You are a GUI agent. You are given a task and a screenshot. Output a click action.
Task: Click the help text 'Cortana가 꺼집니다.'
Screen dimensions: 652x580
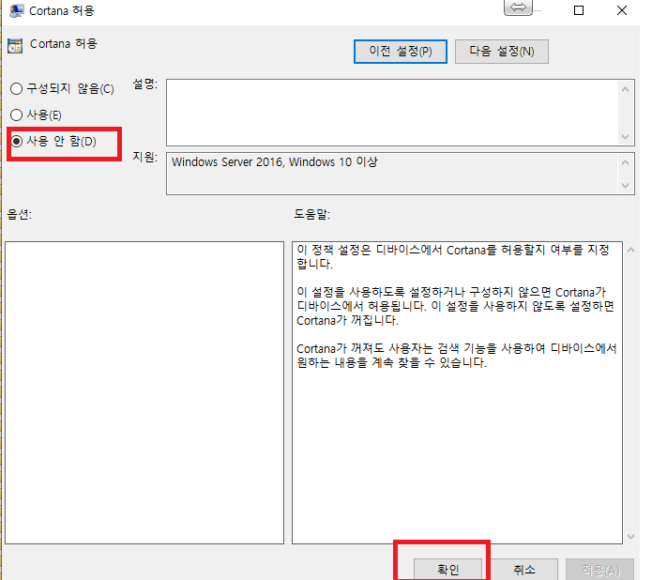pos(347,320)
